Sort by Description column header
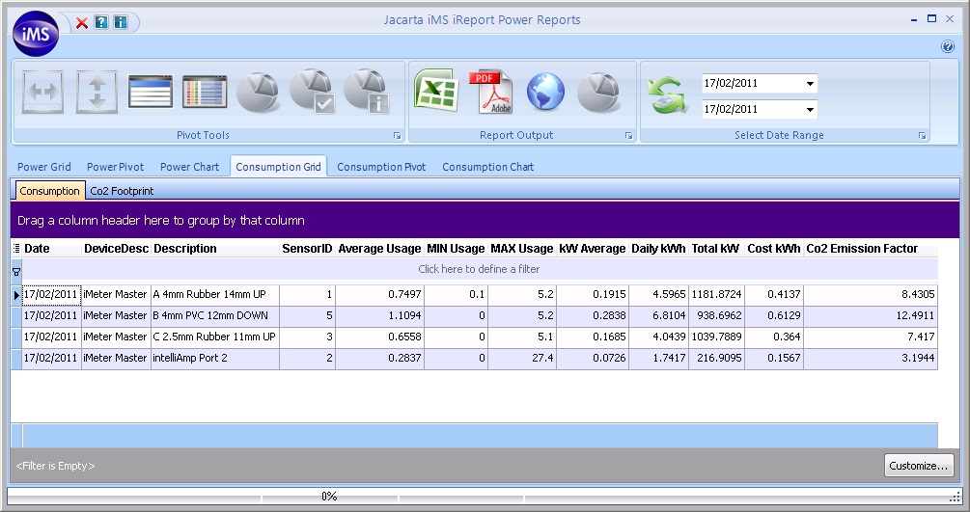The height and width of the screenshot is (512, 970). pos(215,249)
